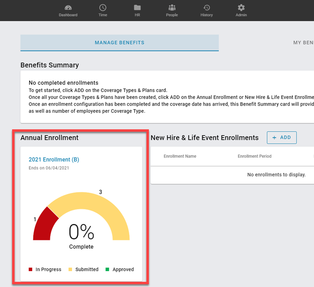Switch to the MANAGE BENEFITS tab
The height and width of the screenshot is (287, 314).
tap(119, 43)
